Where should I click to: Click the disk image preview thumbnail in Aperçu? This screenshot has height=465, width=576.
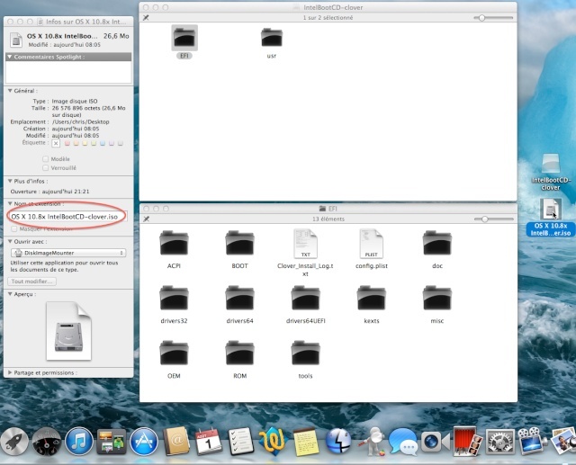68,331
